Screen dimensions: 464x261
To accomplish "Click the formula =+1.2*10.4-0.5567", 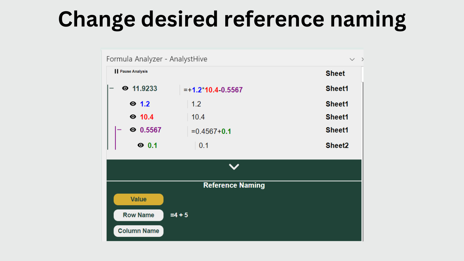I will pos(213,90).
